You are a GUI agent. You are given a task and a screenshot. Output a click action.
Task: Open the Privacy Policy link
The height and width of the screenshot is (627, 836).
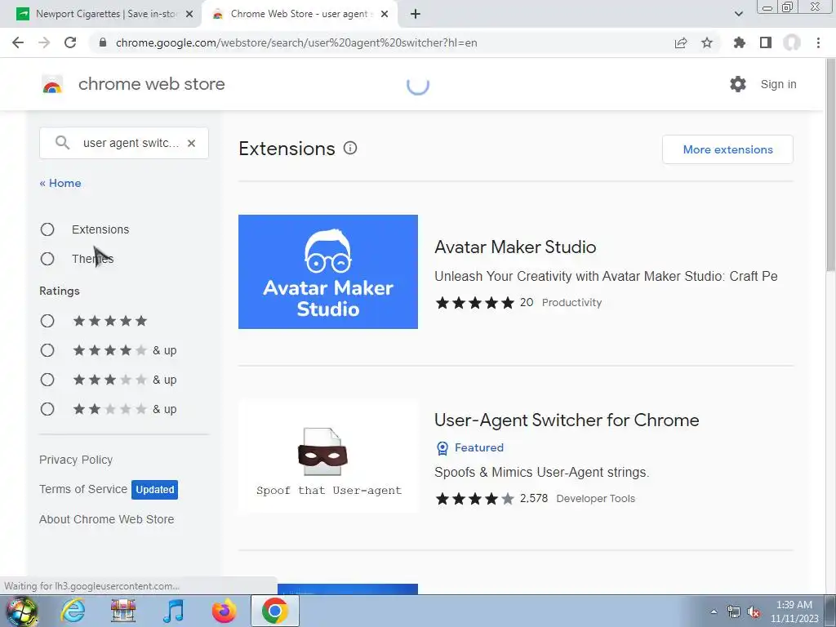(x=76, y=460)
